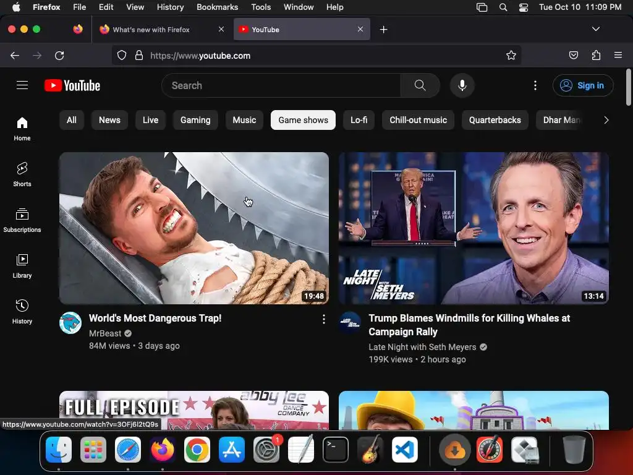Open Spotlight search in menu bar

pos(503,7)
